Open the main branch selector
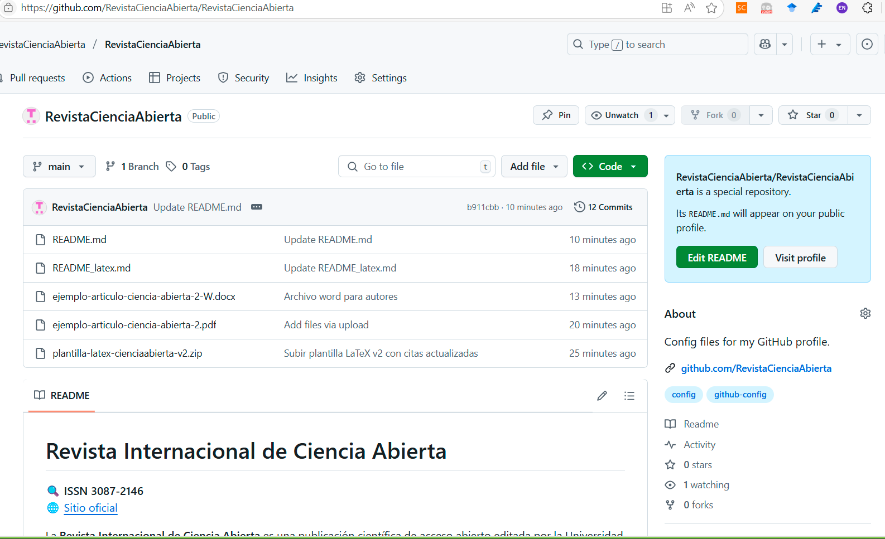Screen dimensions: 885x539 point(59,166)
